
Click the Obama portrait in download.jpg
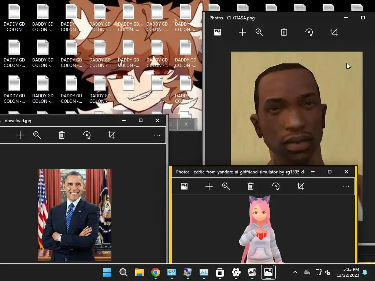[x=74, y=215]
